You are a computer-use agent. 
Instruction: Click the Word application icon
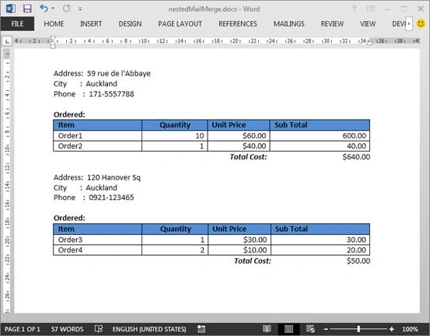click(10, 9)
